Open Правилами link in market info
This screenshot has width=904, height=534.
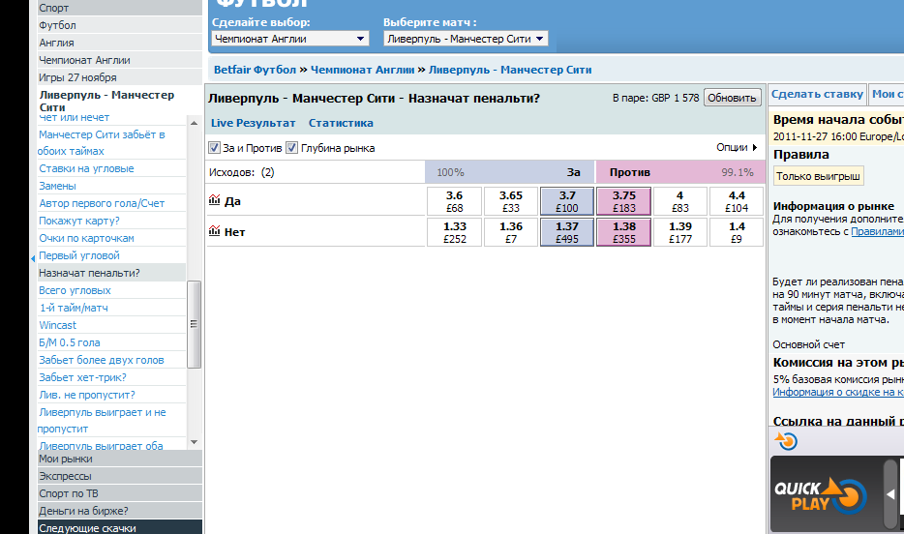877,231
